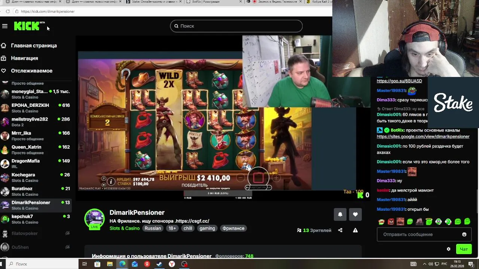This screenshot has height=269, width=479.
Task: Open the goo.su/6BUASD chat link
Action: pos(399,81)
